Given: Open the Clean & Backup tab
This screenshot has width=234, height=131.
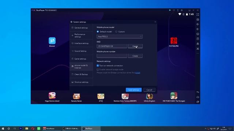Looking at the screenshot, I should click(x=81, y=74).
